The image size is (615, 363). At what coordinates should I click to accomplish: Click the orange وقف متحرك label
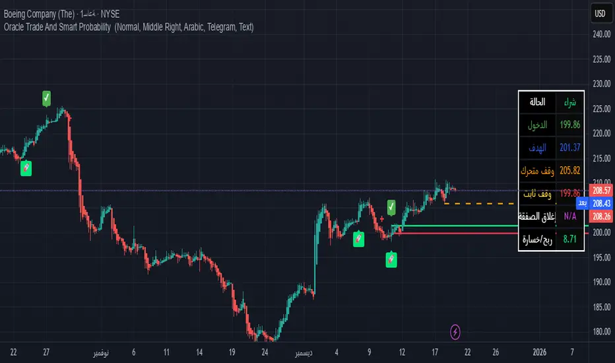click(537, 171)
